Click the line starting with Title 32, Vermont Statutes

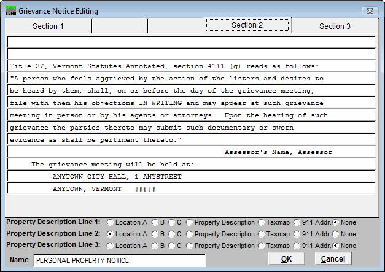(x=191, y=66)
